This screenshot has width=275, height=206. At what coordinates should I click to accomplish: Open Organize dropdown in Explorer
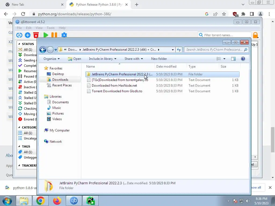click(52, 59)
